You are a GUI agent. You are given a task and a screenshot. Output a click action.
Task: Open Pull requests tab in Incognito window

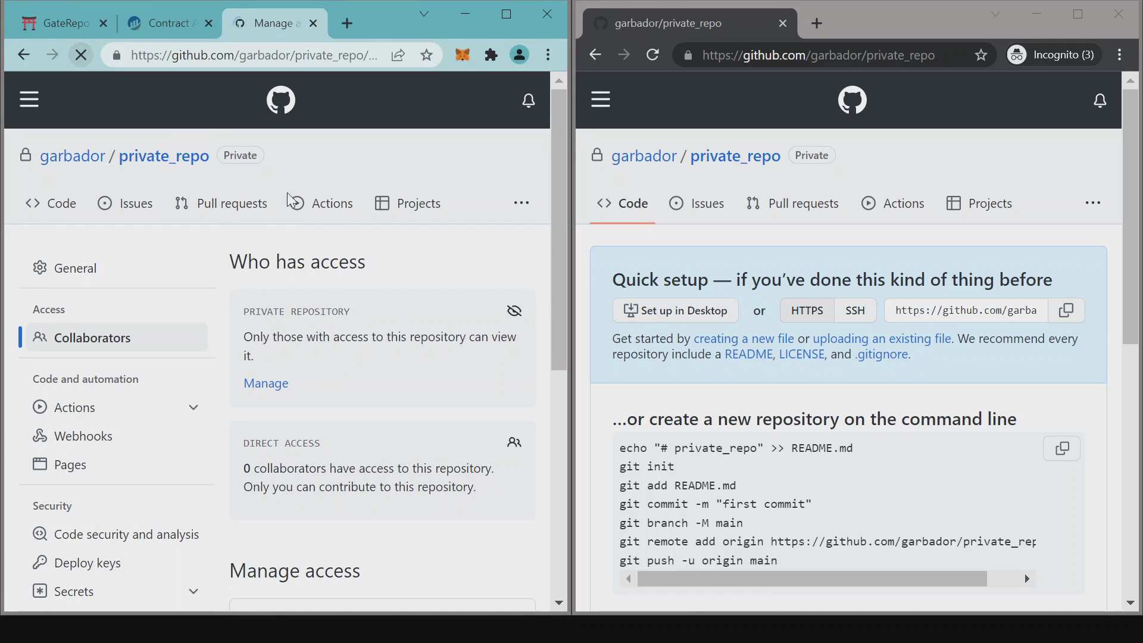(x=792, y=203)
